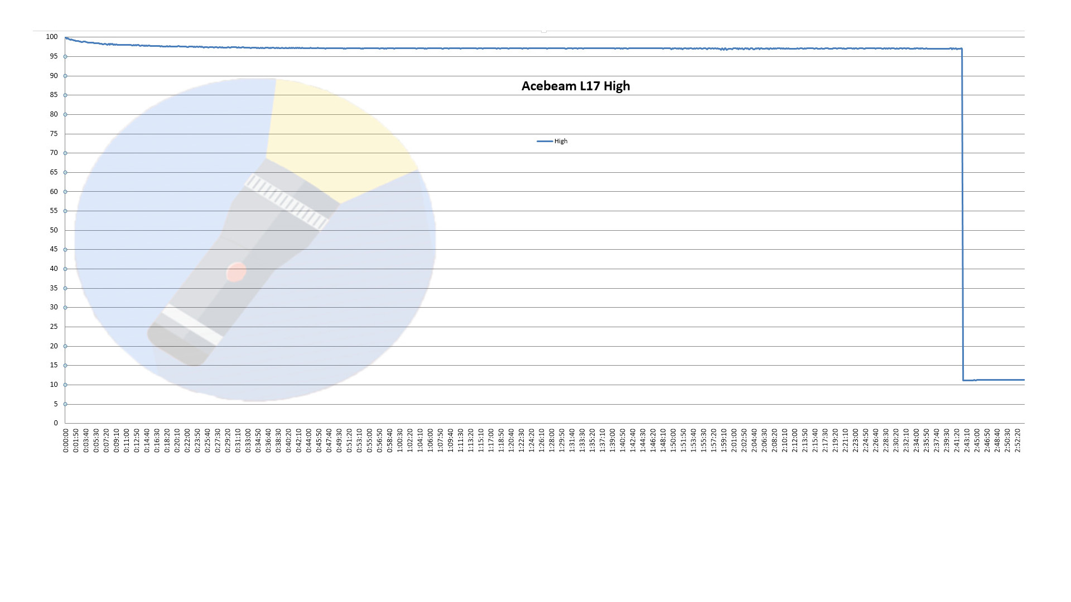Click the x-axis time label 1:28:00
Viewport: 1071px width, 602px height.
(552, 440)
